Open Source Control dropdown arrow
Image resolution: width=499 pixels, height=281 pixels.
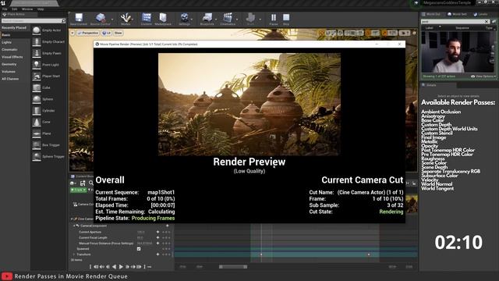pos(112,20)
